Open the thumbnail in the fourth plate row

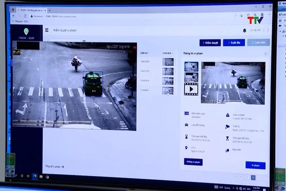point(168,91)
